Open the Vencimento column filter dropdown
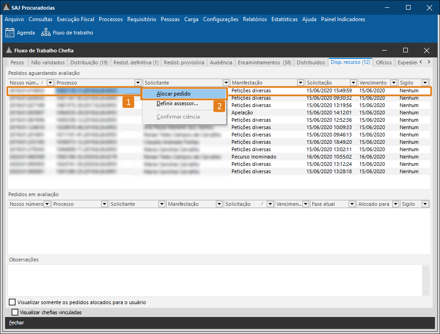Viewport: 440px width, 334px height. tap(393, 83)
